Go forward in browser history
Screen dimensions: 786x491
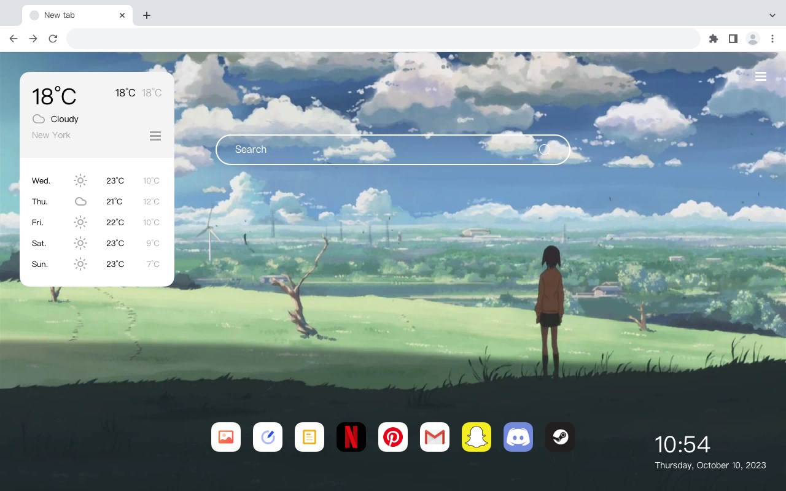33,39
